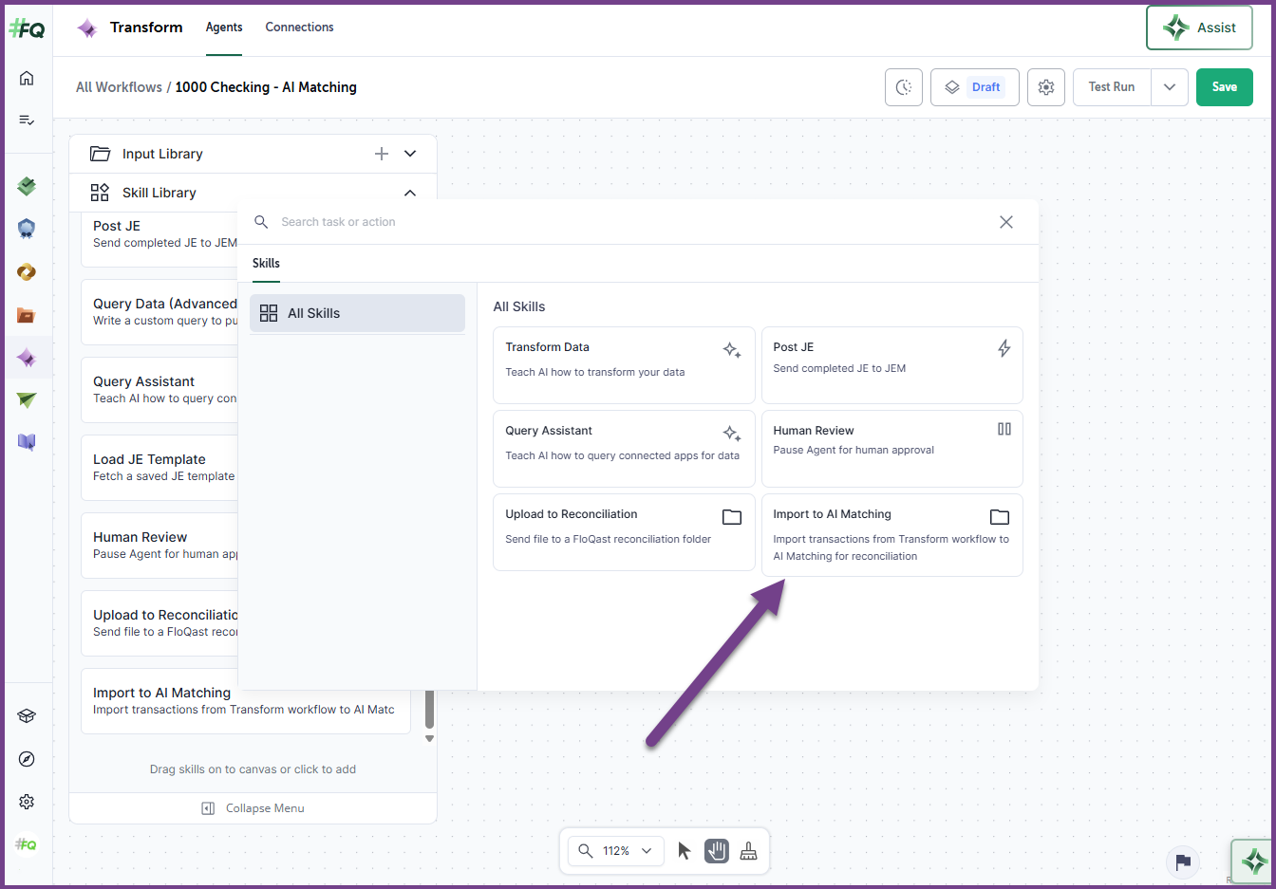Select the hand pan tool
Viewport: 1276px width, 889px height.
click(717, 851)
